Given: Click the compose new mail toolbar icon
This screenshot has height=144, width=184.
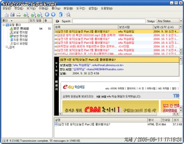Looking at the screenshot, I should click(6, 15).
